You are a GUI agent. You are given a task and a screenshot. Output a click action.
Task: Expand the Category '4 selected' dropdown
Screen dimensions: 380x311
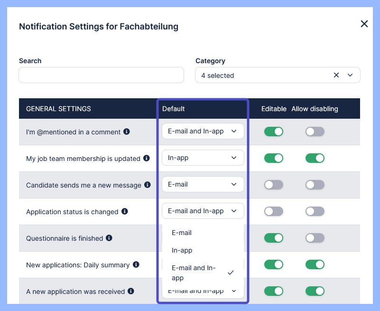point(351,75)
